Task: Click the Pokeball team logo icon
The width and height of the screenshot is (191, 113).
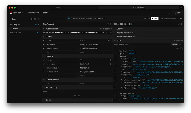Action: (x=11, y=13)
